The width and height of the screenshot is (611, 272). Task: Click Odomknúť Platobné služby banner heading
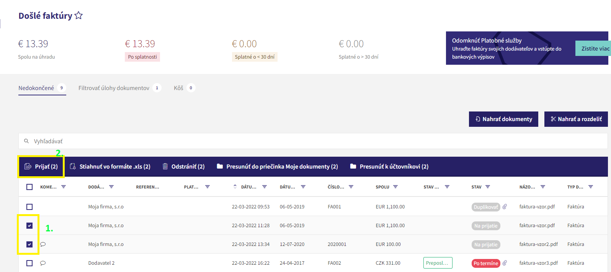pos(487,40)
